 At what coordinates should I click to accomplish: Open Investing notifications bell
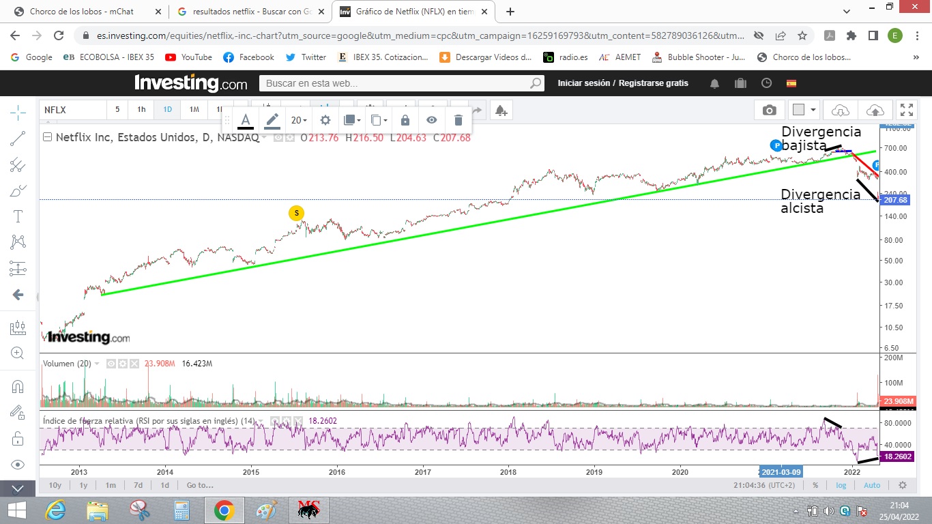point(714,83)
